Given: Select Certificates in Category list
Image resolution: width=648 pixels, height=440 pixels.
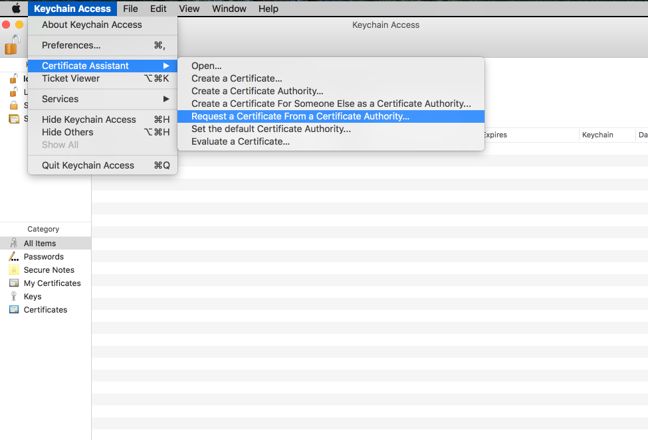Looking at the screenshot, I should 45,309.
